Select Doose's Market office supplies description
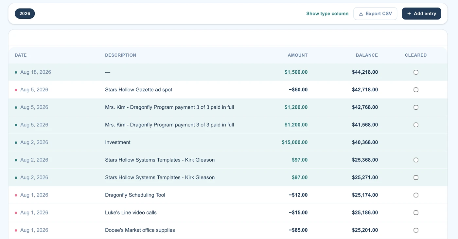 tap(140, 230)
